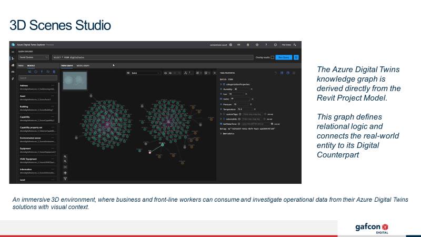Viewport: 421px width, 237px height.
Task: Select the Capability model entry
Action: coord(37,118)
